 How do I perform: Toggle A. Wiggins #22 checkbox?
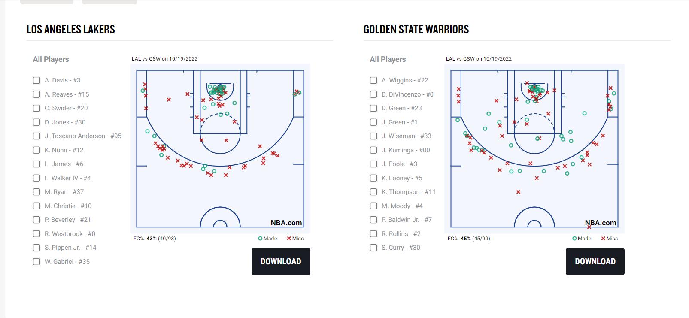pyautogui.click(x=373, y=80)
